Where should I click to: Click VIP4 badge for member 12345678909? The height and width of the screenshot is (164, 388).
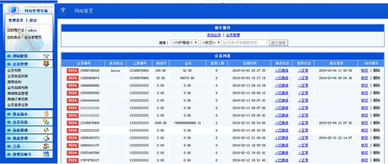pos(73,123)
